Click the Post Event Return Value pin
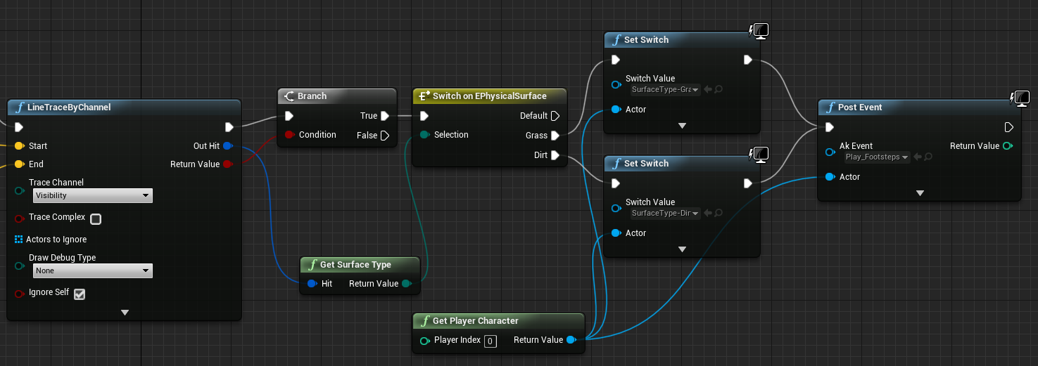This screenshot has height=366, width=1038. [1008, 146]
